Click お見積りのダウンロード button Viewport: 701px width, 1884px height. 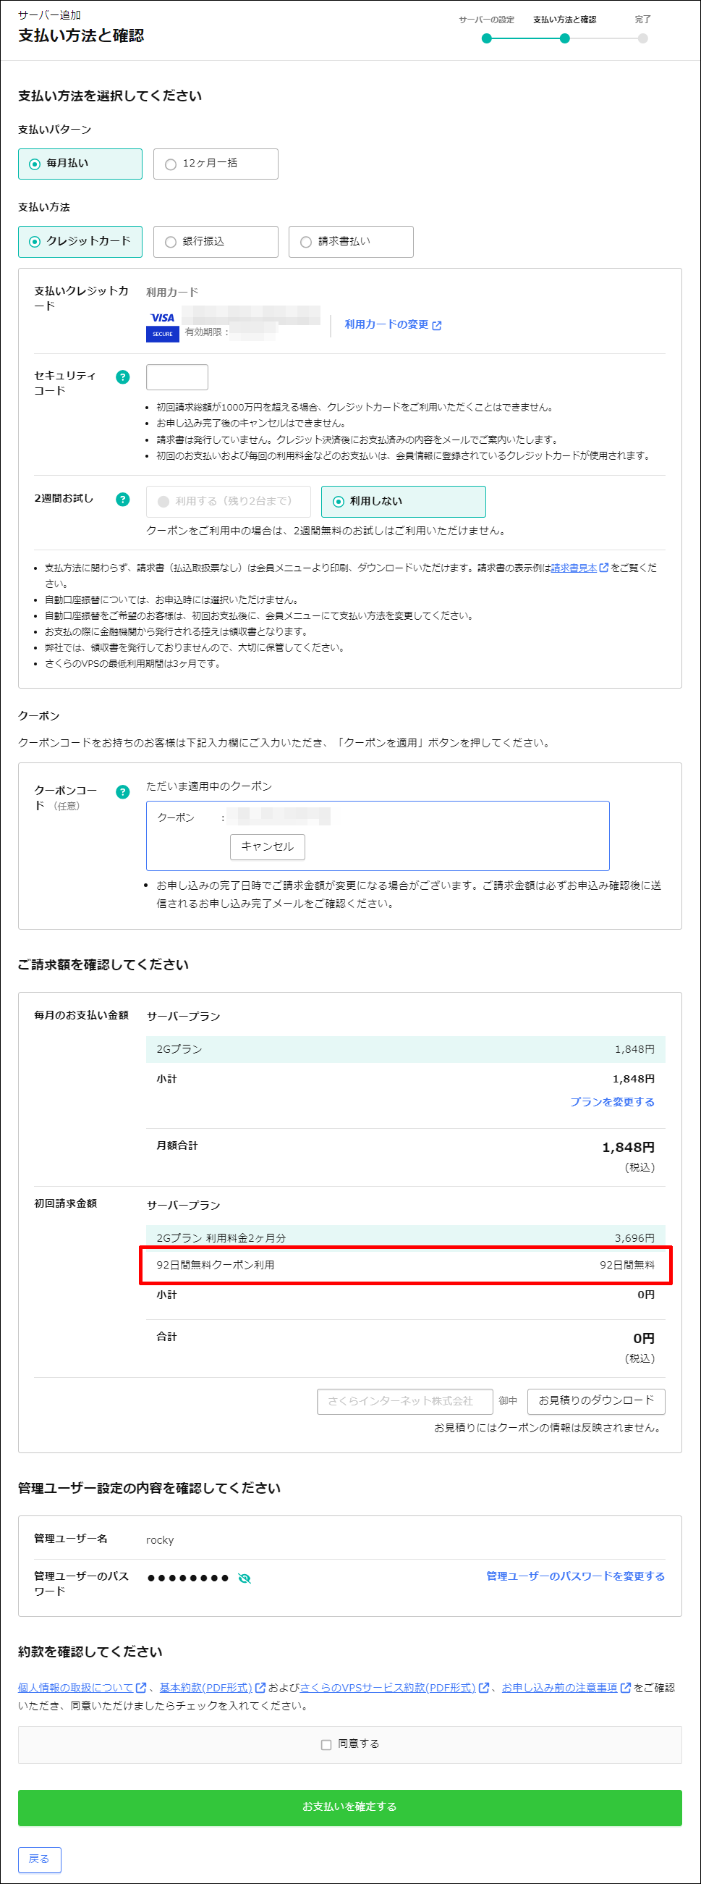(x=595, y=1400)
